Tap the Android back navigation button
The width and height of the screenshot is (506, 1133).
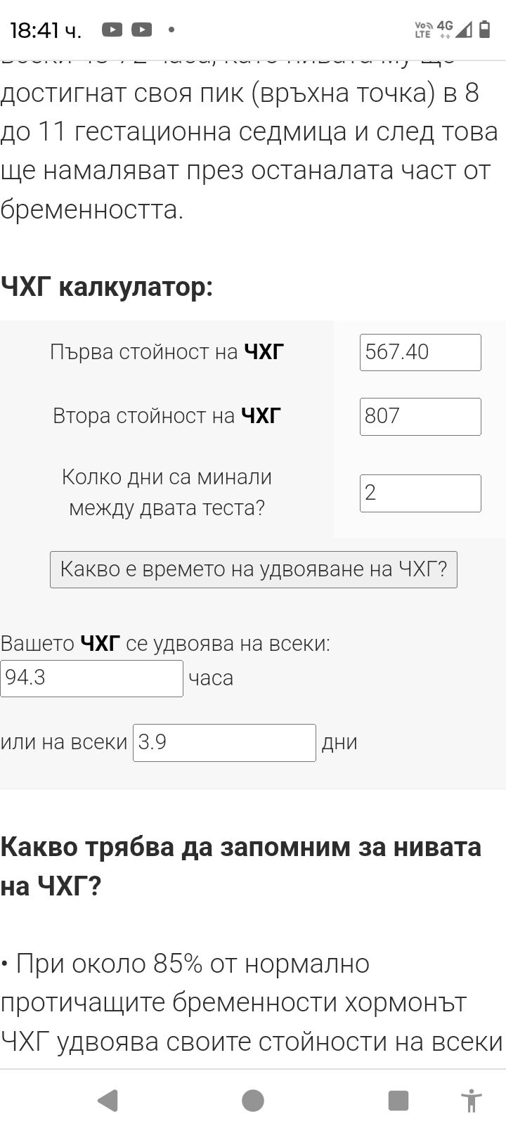(108, 1100)
